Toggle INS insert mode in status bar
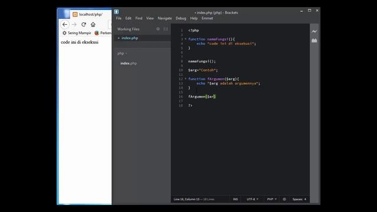 (x=235, y=199)
